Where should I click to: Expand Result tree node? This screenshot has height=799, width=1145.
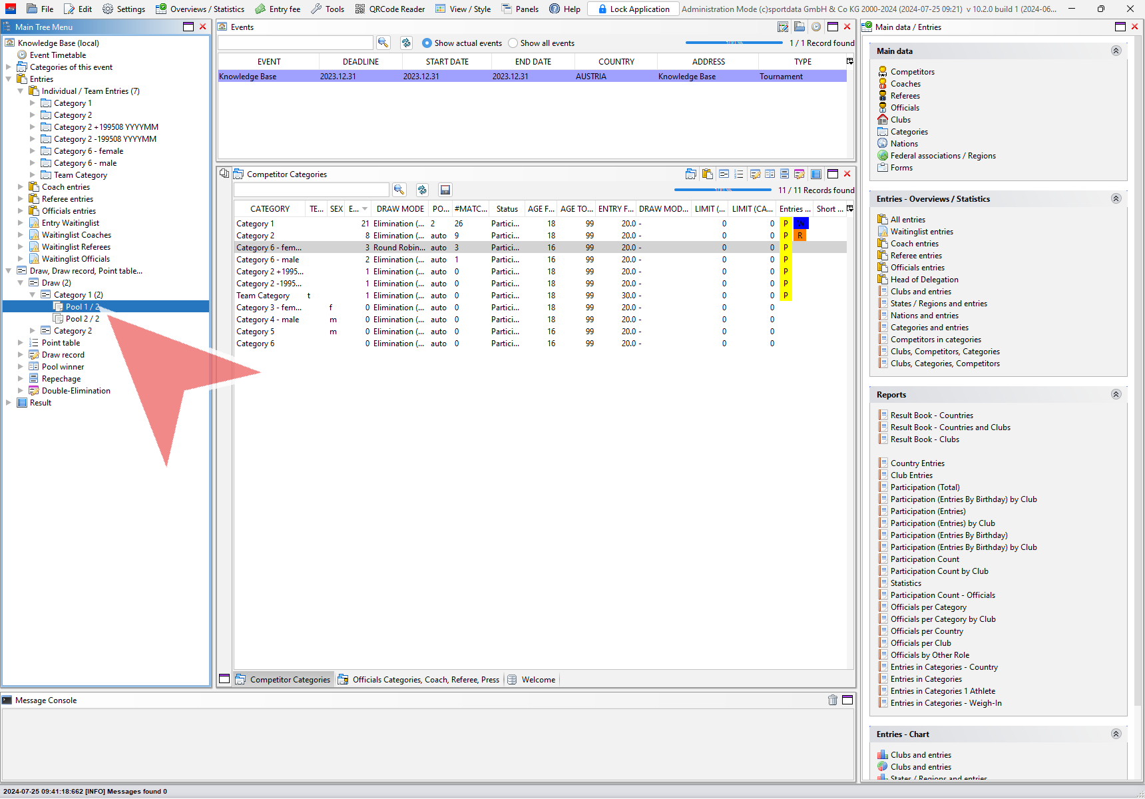(9, 403)
